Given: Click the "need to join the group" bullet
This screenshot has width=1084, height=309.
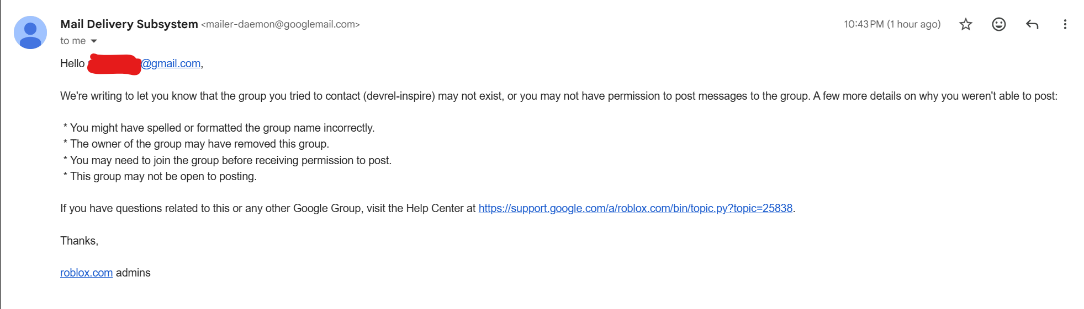Looking at the screenshot, I should coord(227,160).
